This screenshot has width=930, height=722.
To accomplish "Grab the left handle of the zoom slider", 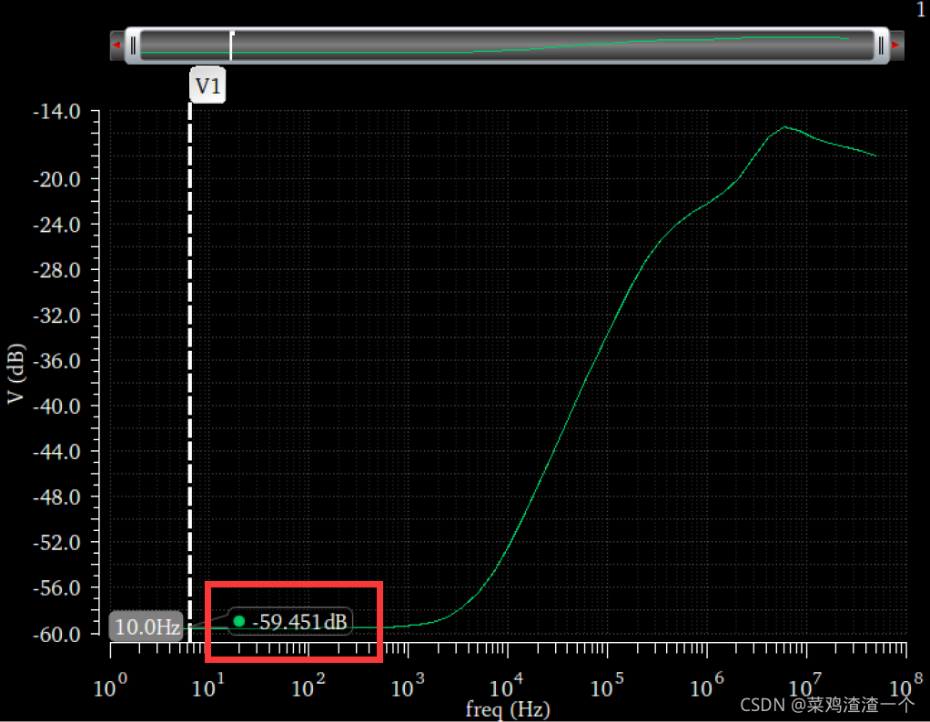I will tap(134, 45).
